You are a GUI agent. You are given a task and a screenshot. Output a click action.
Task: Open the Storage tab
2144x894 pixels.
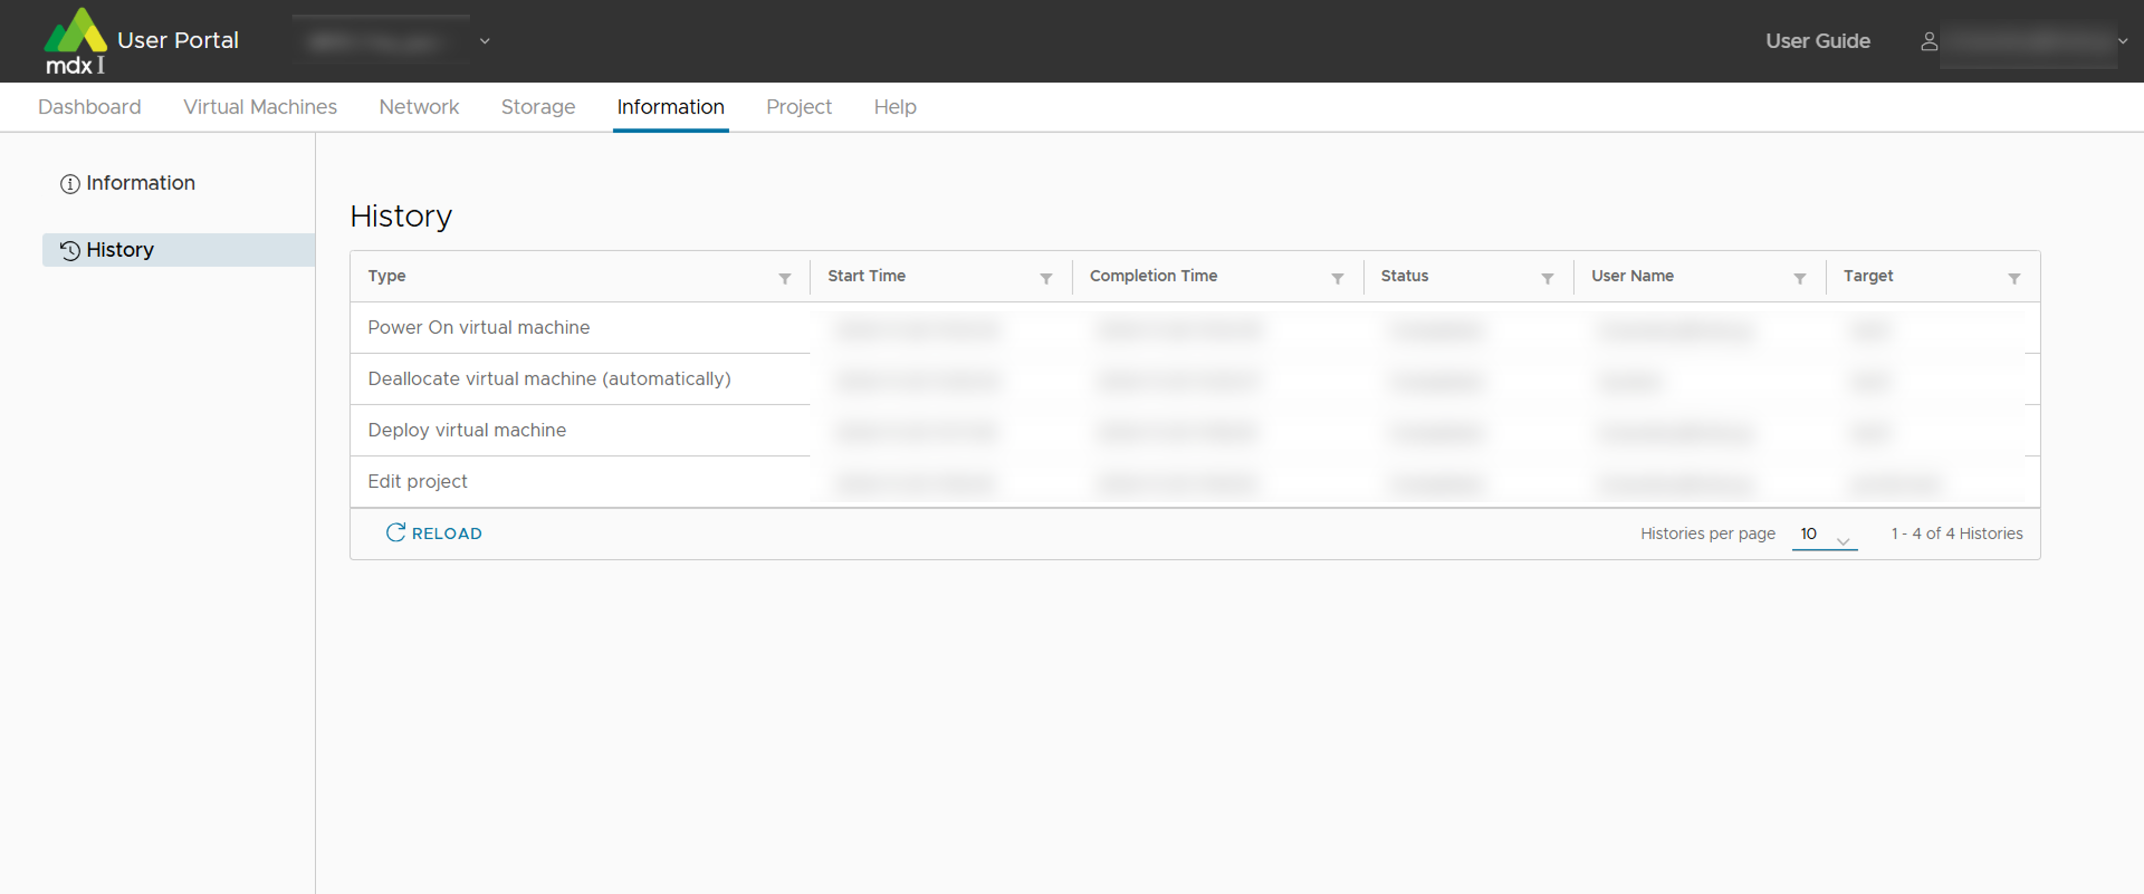click(x=537, y=107)
